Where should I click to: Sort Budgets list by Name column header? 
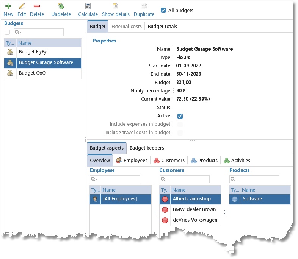pyautogui.click(x=49, y=43)
